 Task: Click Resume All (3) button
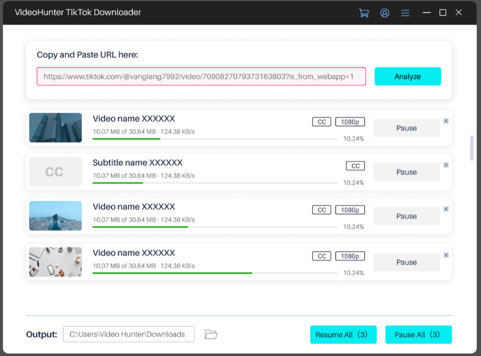343,334
